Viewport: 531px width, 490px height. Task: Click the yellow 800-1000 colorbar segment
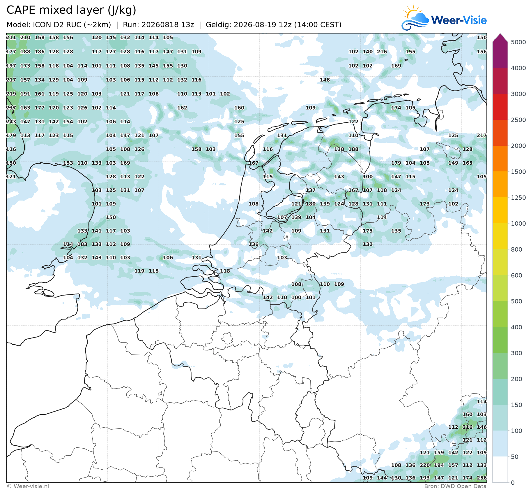(x=500, y=236)
